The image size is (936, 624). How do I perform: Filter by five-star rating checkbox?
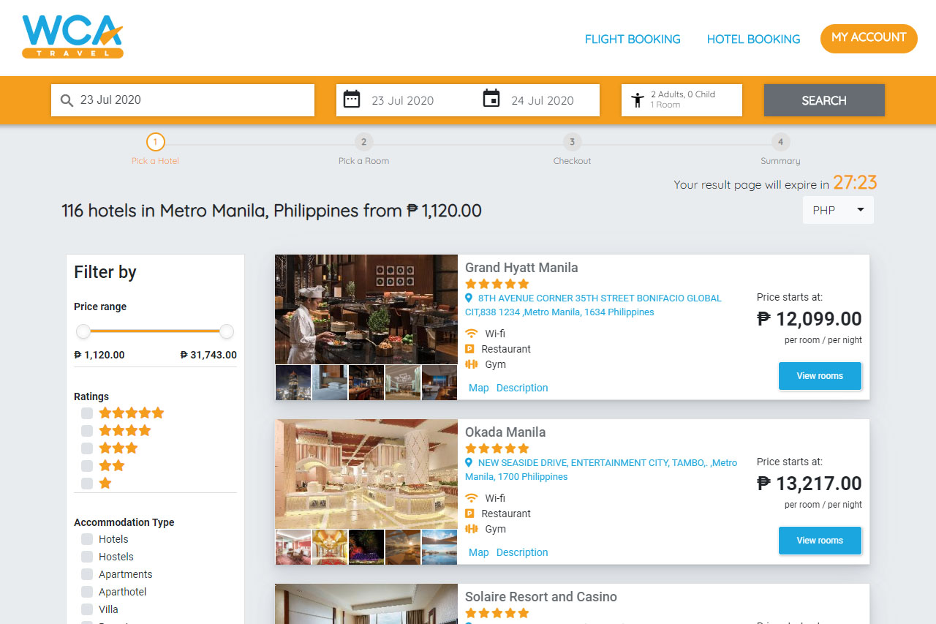[x=87, y=413]
